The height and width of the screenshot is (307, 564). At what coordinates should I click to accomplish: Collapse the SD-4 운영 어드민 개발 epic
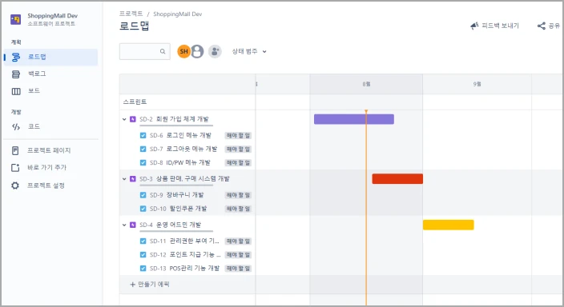click(x=124, y=225)
